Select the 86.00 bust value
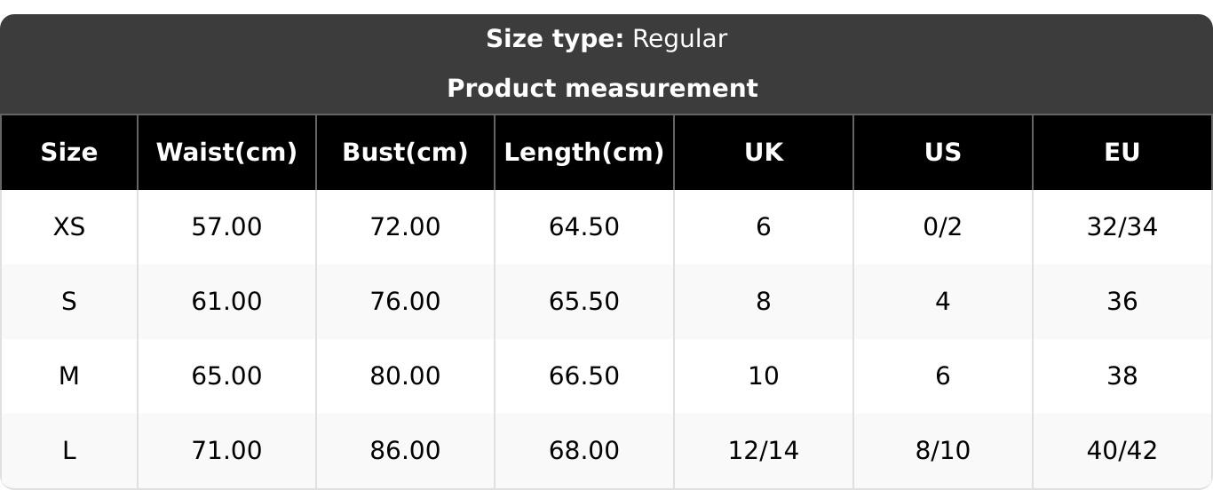The width and height of the screenshot is (1213, 490). [405, 451]
